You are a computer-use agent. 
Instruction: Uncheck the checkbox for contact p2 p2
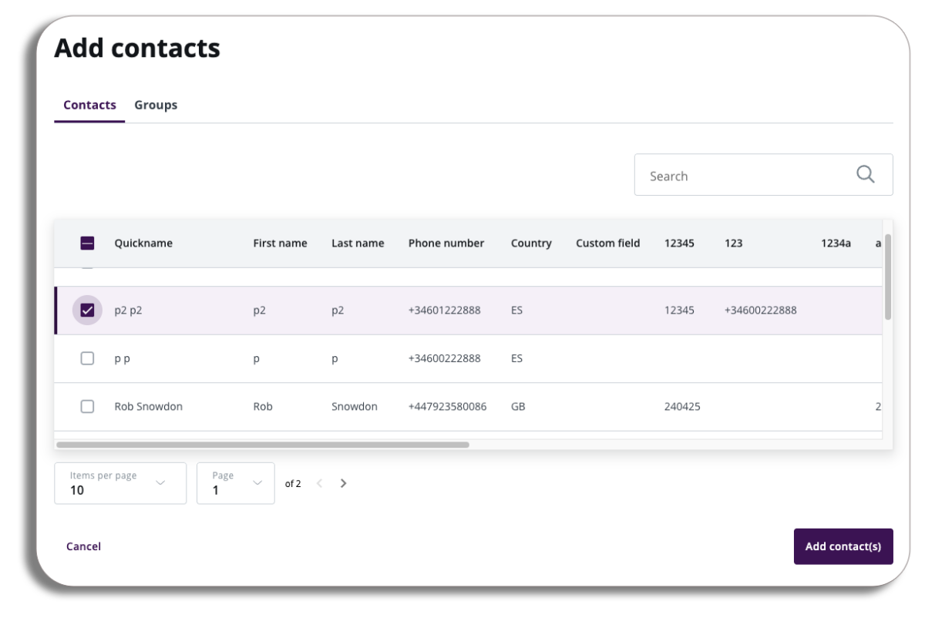coord(87,311)
